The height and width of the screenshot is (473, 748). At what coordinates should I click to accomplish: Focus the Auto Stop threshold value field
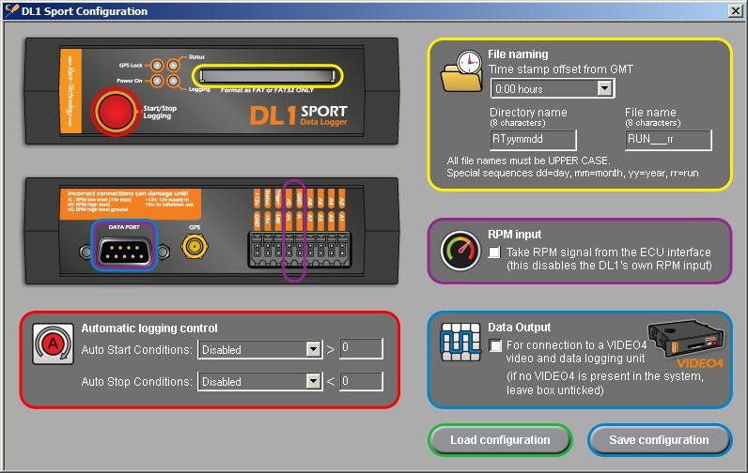[x=361, y=382]
